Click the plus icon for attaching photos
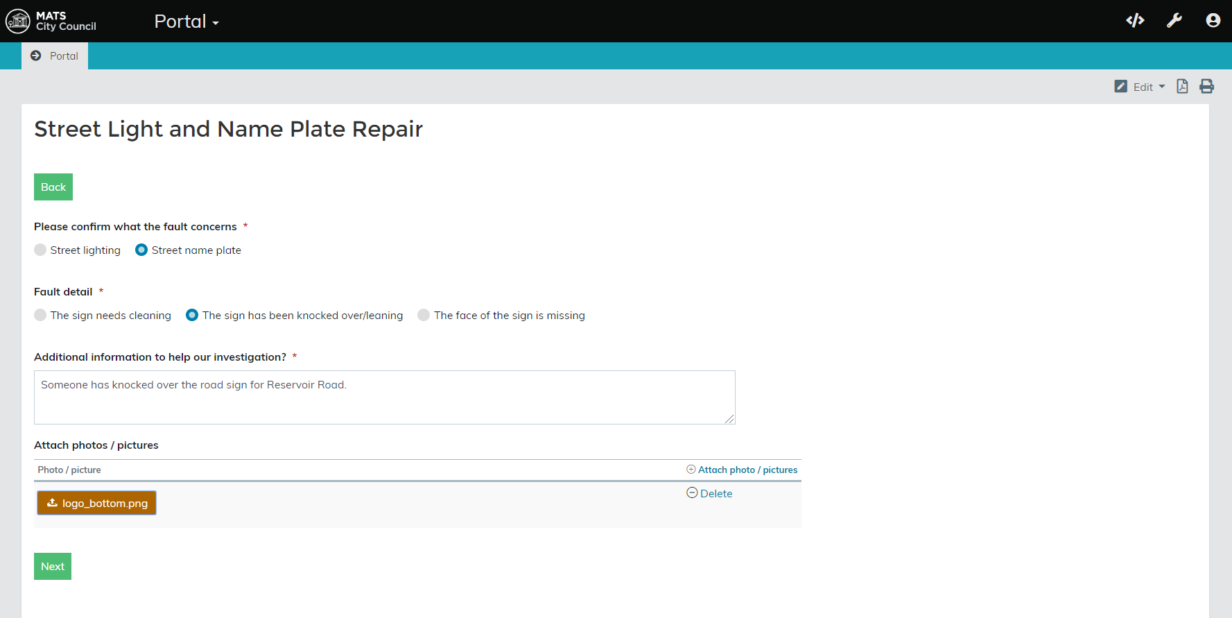 point(691,470)
